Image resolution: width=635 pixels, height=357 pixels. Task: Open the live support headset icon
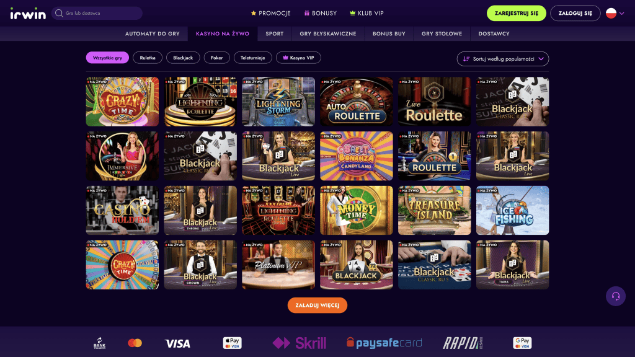(616, 296)
